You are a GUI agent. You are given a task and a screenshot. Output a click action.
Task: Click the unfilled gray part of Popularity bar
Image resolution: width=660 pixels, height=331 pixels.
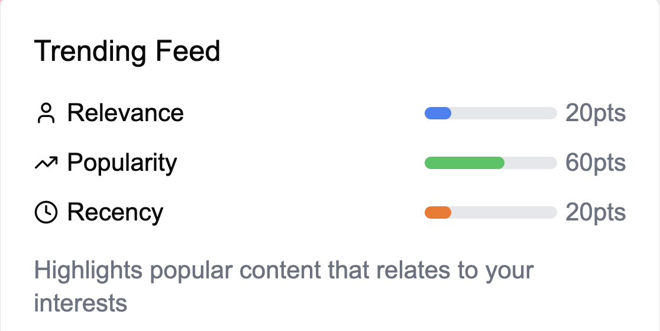coord(530,163)
